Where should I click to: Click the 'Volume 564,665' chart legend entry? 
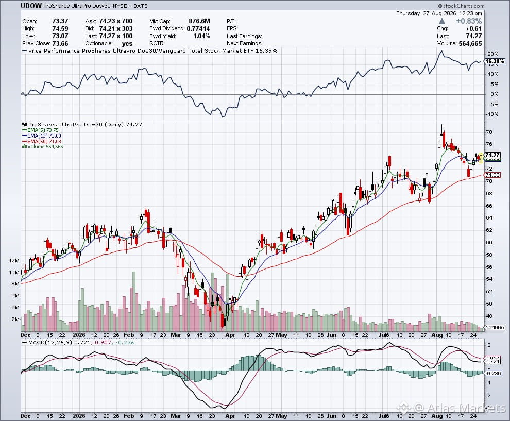click(43, 147)
